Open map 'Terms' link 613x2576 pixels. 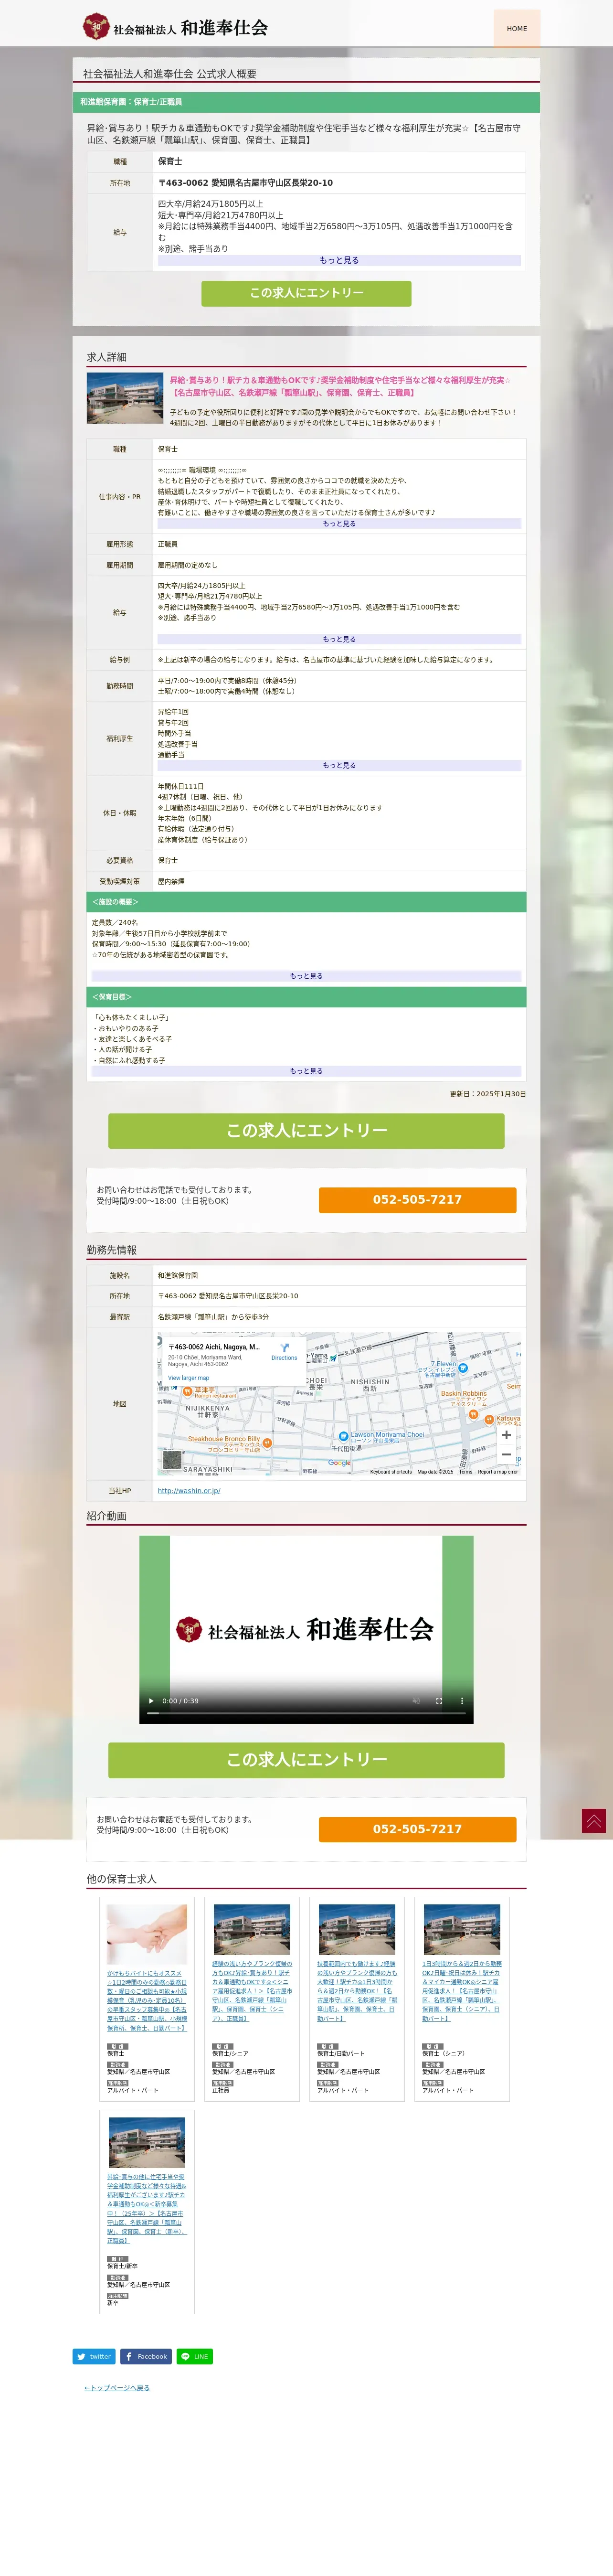(x=465, y=1472)
